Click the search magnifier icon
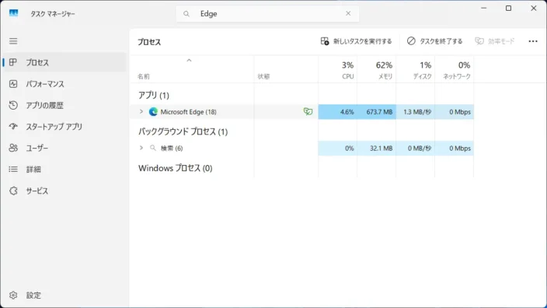 click(186, 14)
